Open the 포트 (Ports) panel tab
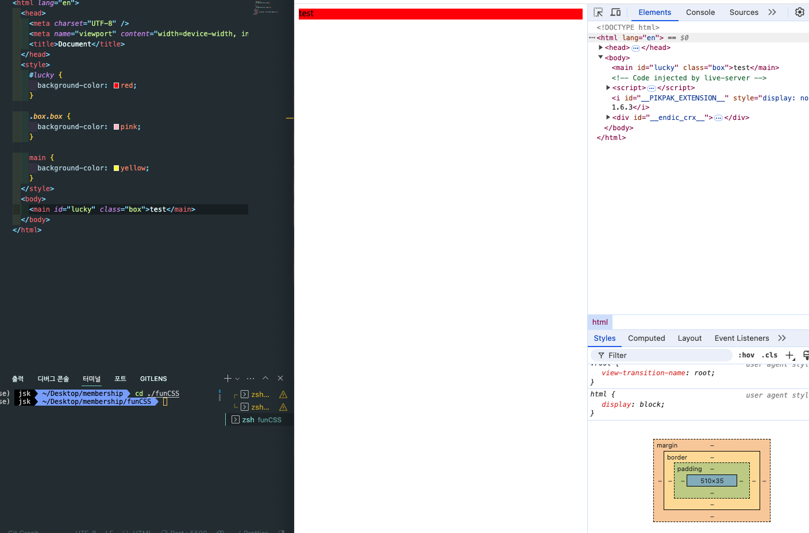809x533 pixels. tap(120, 379)
